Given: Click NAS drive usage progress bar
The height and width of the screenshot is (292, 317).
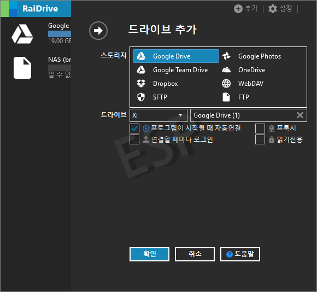Looking at the screenshot, I should [x=60, y=68].
